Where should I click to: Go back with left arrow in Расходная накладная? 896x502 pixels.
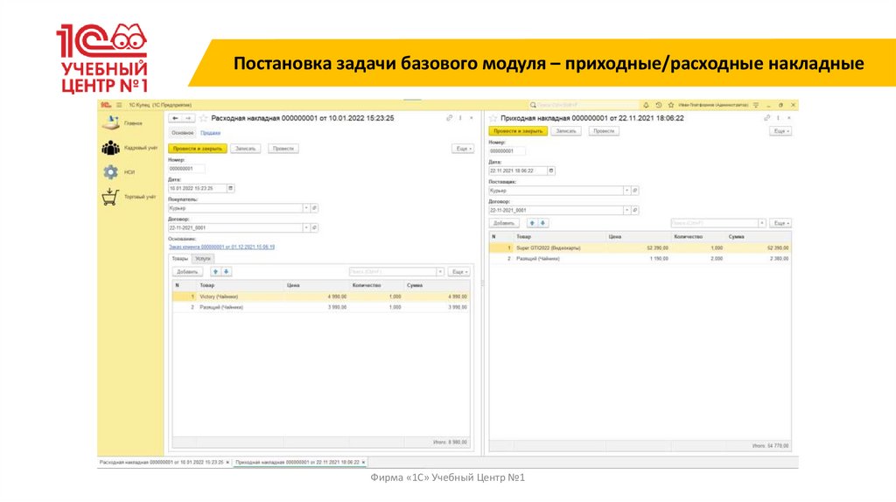coord(175,118)
